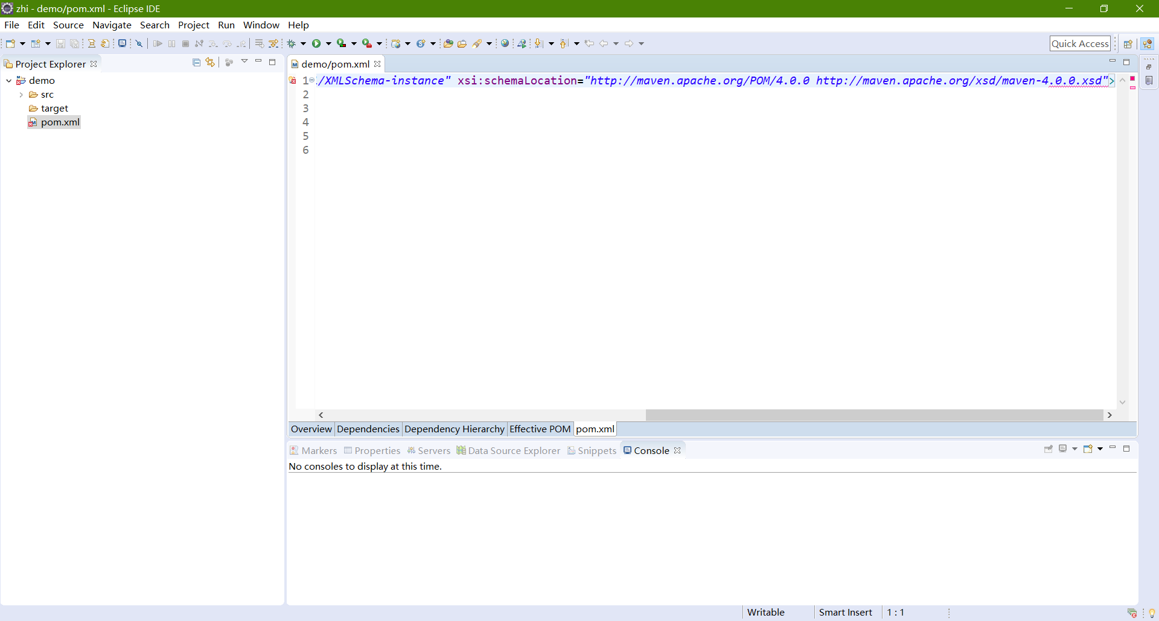This screenshot has height=621, width=1159.
Task: Expand the src folder node
Action: coord(21,95)
